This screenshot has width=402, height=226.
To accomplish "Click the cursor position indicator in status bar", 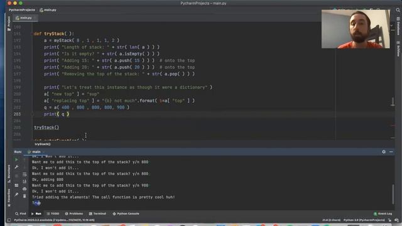I will 331,220.
